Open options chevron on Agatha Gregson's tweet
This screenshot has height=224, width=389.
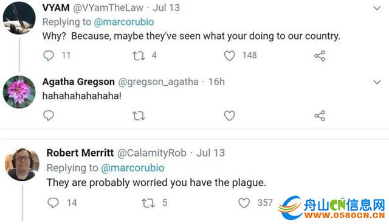click(377, 82)
